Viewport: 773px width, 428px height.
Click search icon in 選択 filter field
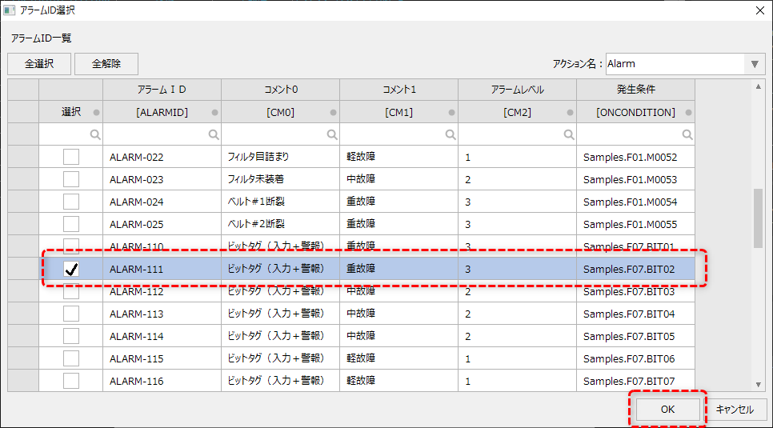[x=95, y=135]
